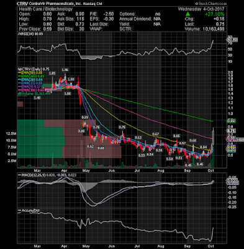Click the VWAP label
244x249 pixels.
tap(97, 29)
